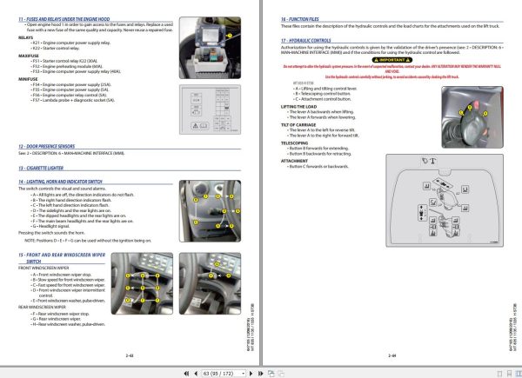
Task: Click the front wiper switch photo with A-E markers
Action: (x=142, y=283)
